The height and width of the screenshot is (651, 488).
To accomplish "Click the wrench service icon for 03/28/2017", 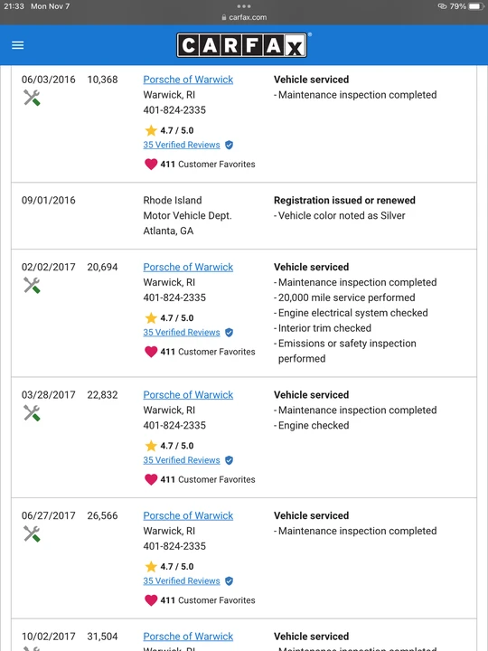I will pyautogui.click(x=32, y=413).
